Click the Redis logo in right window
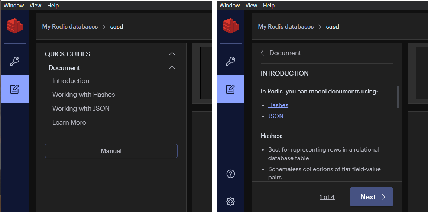 coord(230,26)
